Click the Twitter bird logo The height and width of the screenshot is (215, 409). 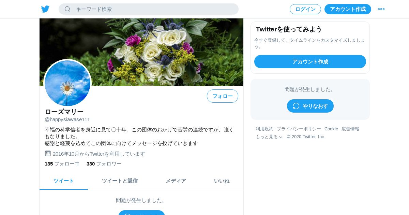45,9
